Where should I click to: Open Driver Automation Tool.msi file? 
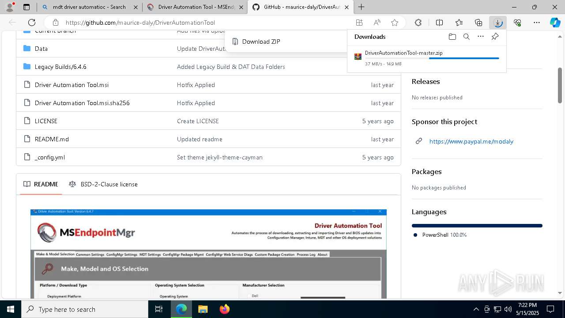pos(72,85)
